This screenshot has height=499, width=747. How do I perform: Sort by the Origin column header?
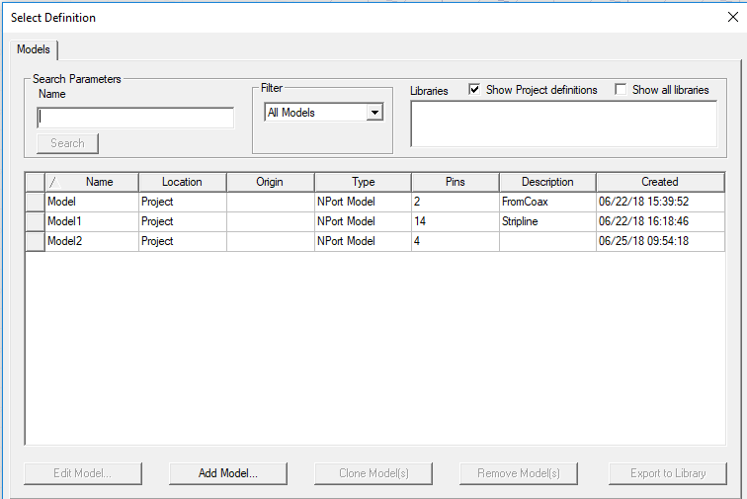point(270,182)
